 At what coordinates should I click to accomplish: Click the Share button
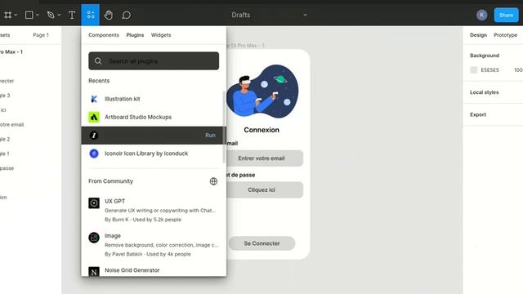click(506, 15)
